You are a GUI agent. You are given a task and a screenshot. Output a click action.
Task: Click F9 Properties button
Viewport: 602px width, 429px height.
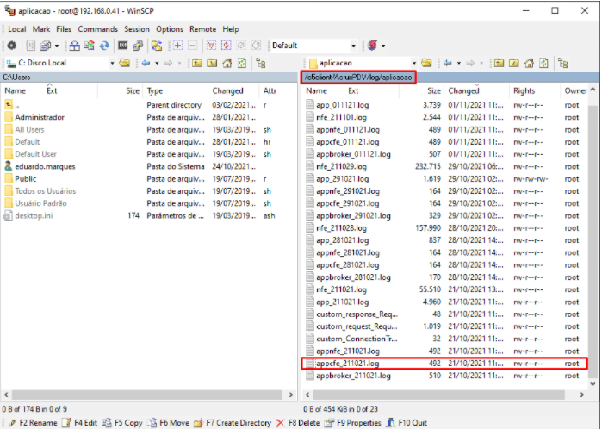pos(353,423)
